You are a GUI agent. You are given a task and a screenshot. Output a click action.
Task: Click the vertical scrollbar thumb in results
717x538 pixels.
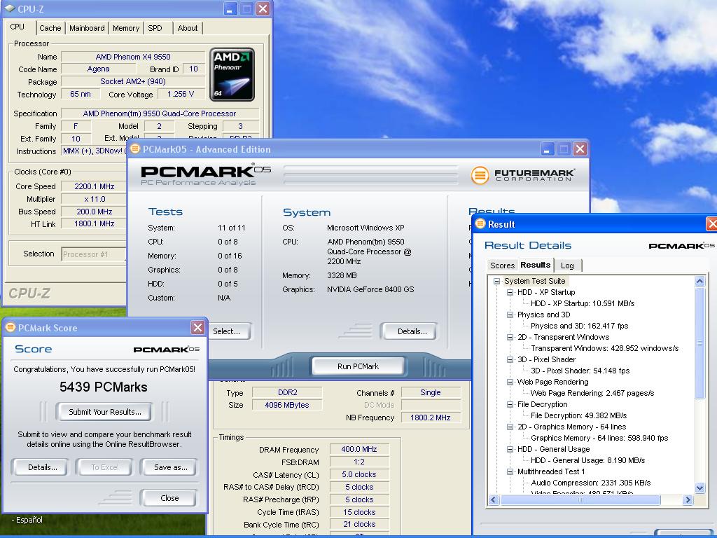[699, 343]
